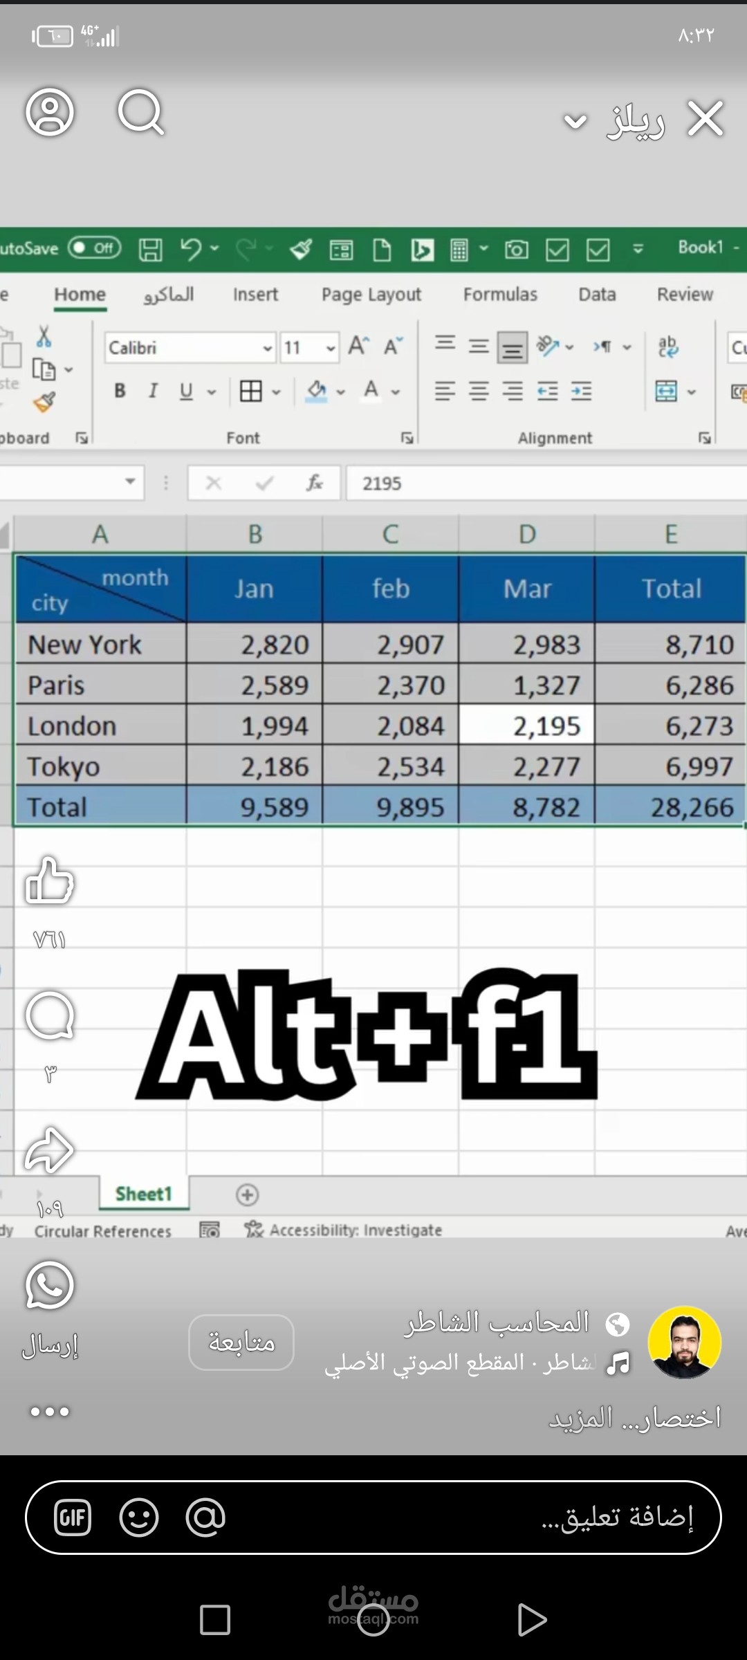Open the Calibri font name dropdown
The width and height of the screenshot is (747, 1660).
(268, 348)
